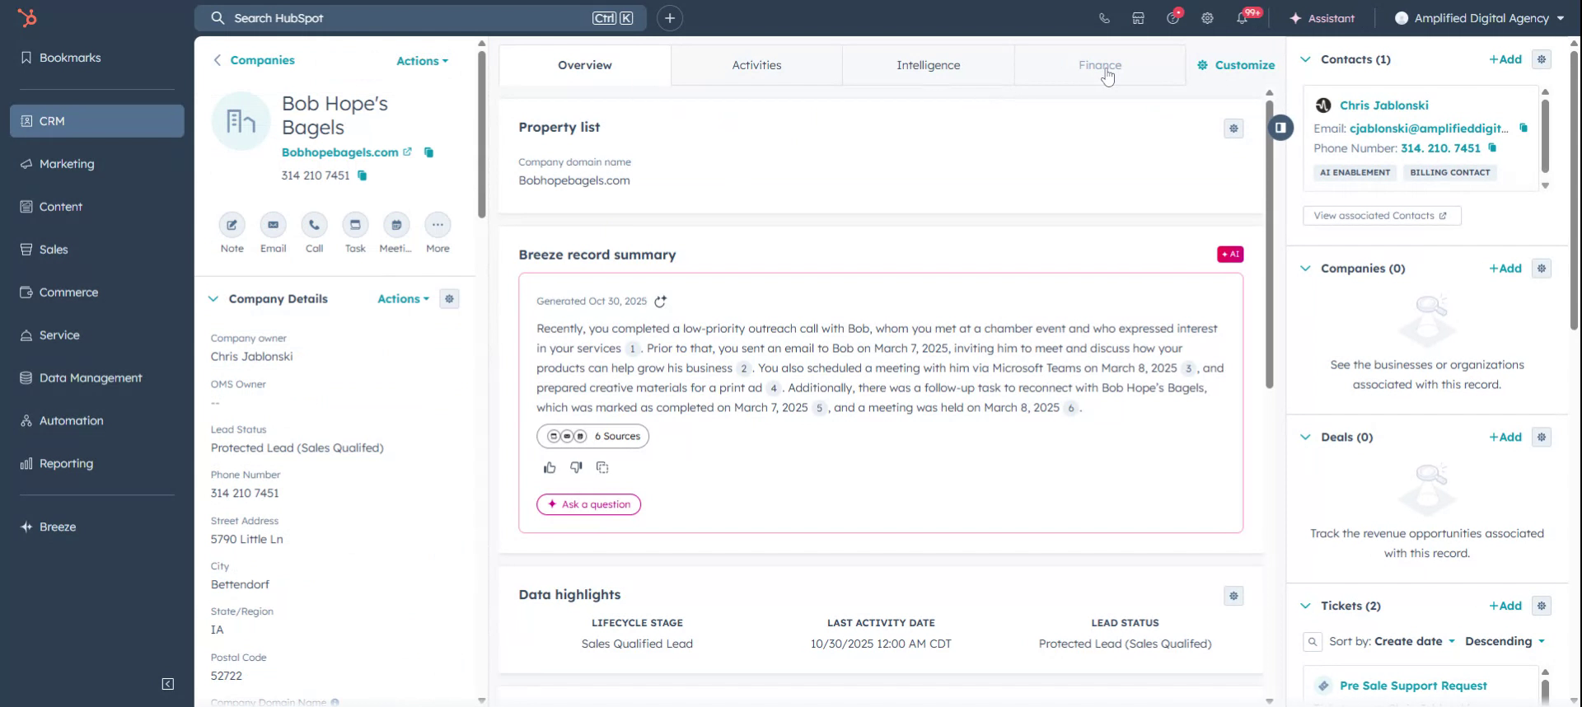1582x707 pixels.
Task: Open the Pre Sale Support Request ticket
Action: pyautogui.click(x=1413, y=686)
